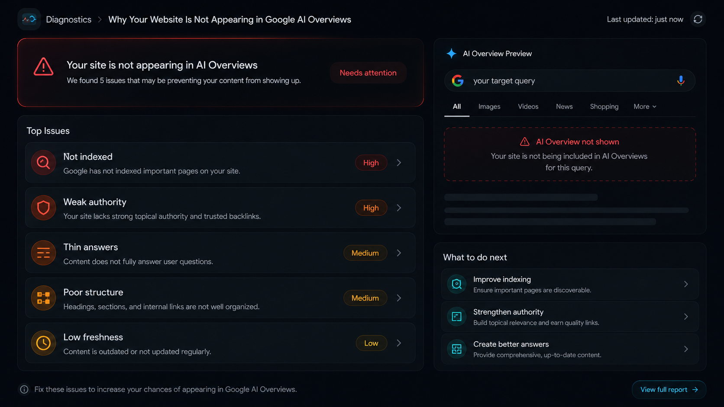Expand the Not indexed issue chevron
The width and height of the screenshot is (724, 407).
pos(399,163)
